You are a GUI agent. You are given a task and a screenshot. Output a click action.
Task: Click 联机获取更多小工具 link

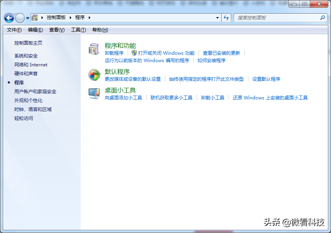pos(172,97)
